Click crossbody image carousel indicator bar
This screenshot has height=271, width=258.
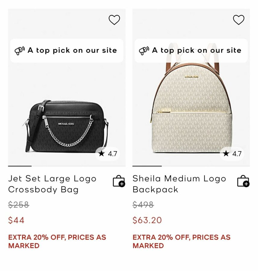(20, 166)
